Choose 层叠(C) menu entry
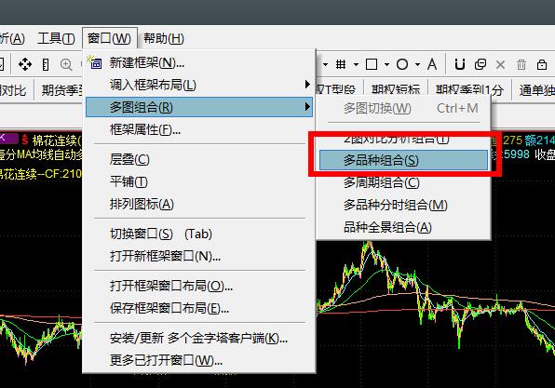This screenshot has height=388, width=555. pyautogui.click(x=199, y=159)
